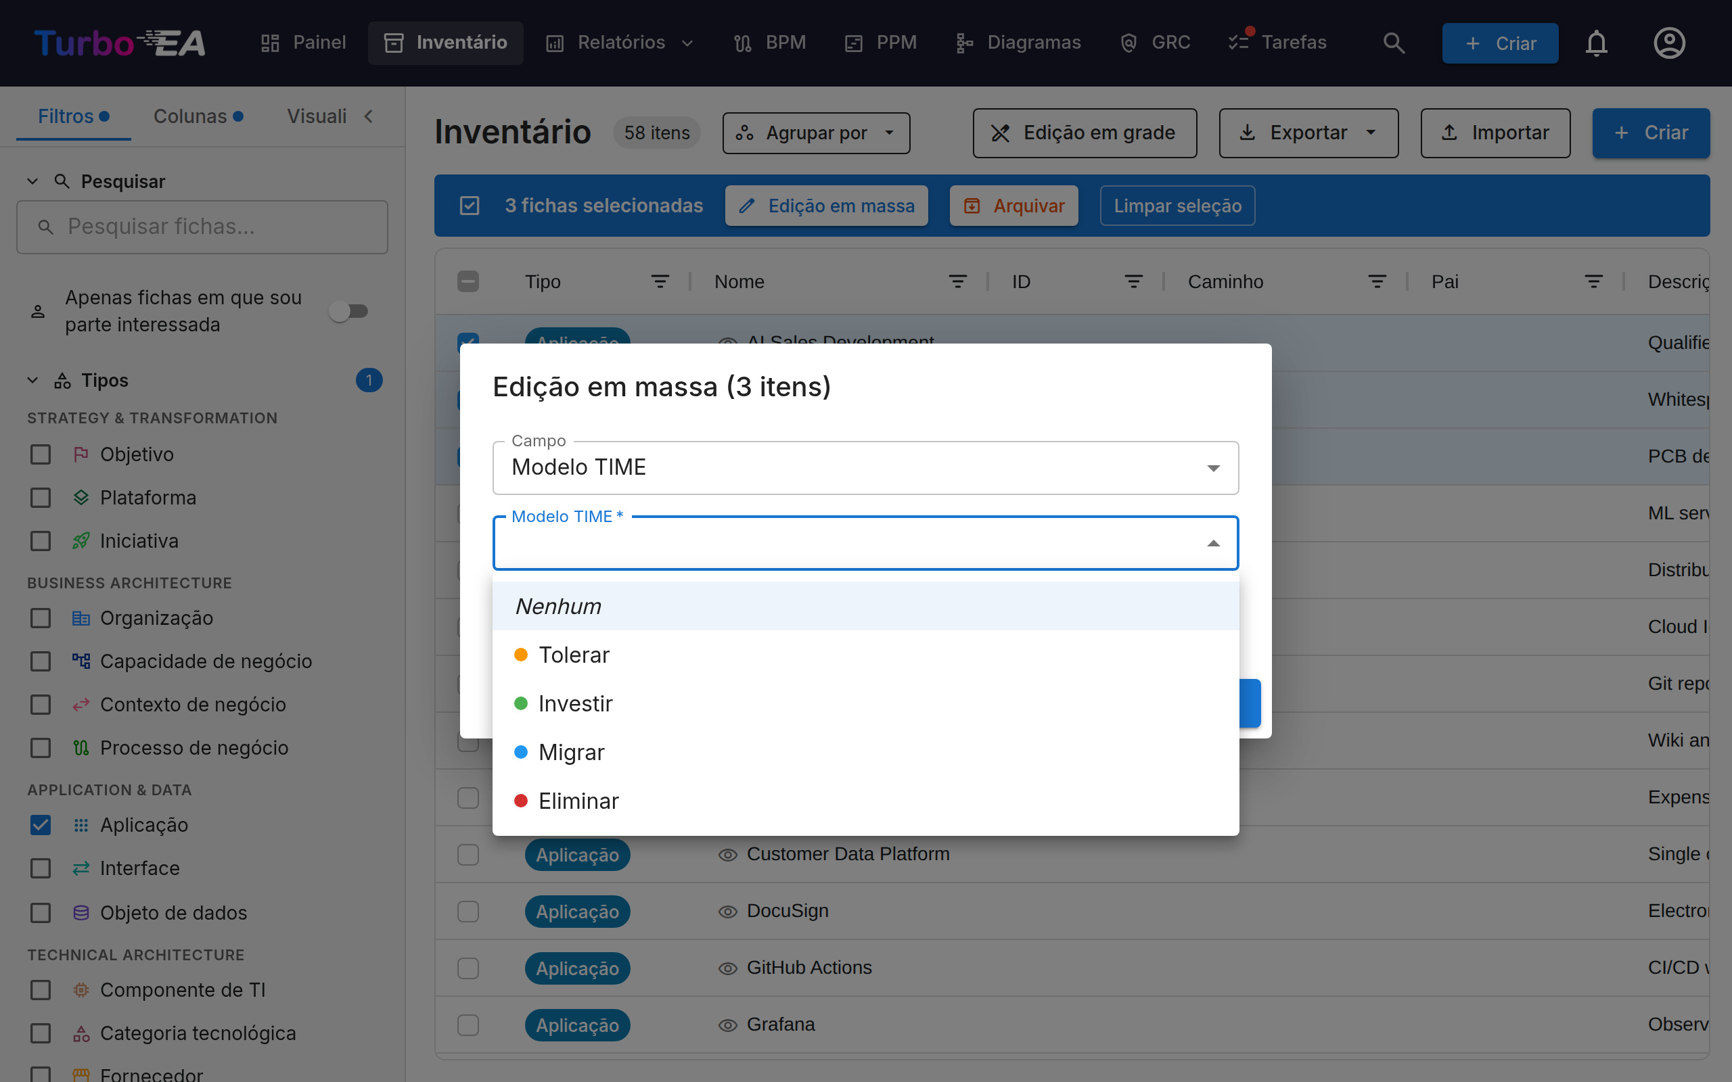Focus the Pesquisar fichas search field
The width and height of the screenshot is (1732, 1082).
pos(202,227)
